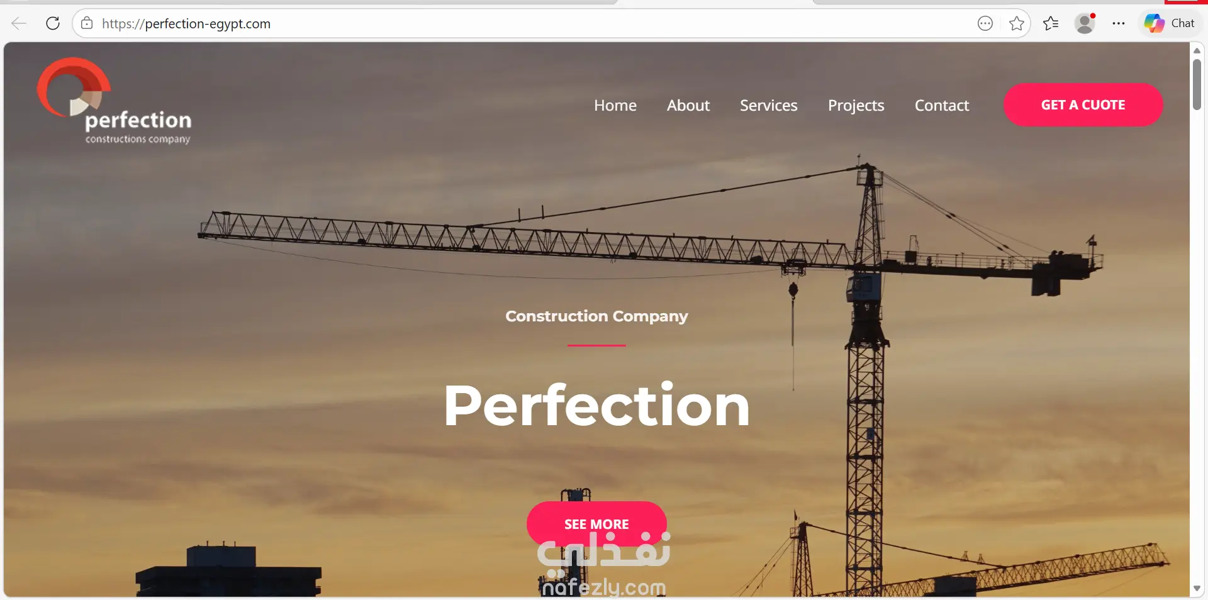Open Copilot Chat sidebar

point(1170,23)
